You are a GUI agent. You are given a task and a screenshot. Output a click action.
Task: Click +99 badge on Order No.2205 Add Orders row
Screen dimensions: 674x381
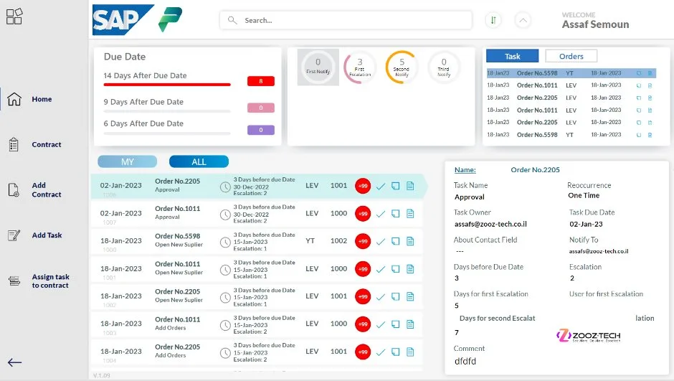pos(363,352)
